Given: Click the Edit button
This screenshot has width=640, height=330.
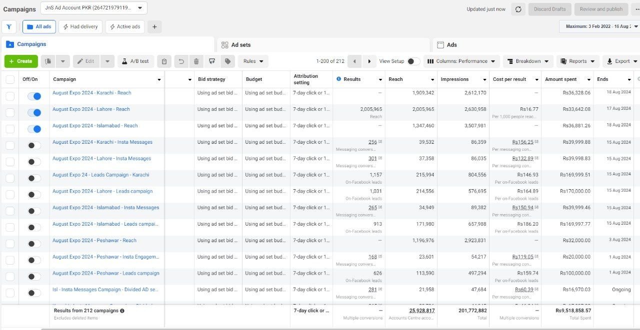Looking at the screenshot, I should [x=86, y=61].
